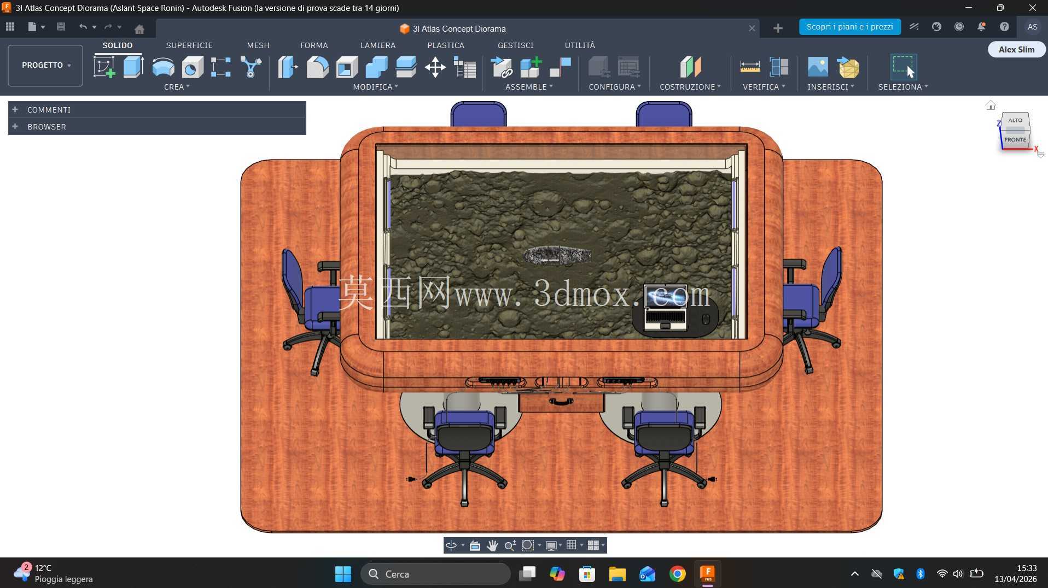
Task: Select the Fillet tool icon
Action: pos(317,67)
